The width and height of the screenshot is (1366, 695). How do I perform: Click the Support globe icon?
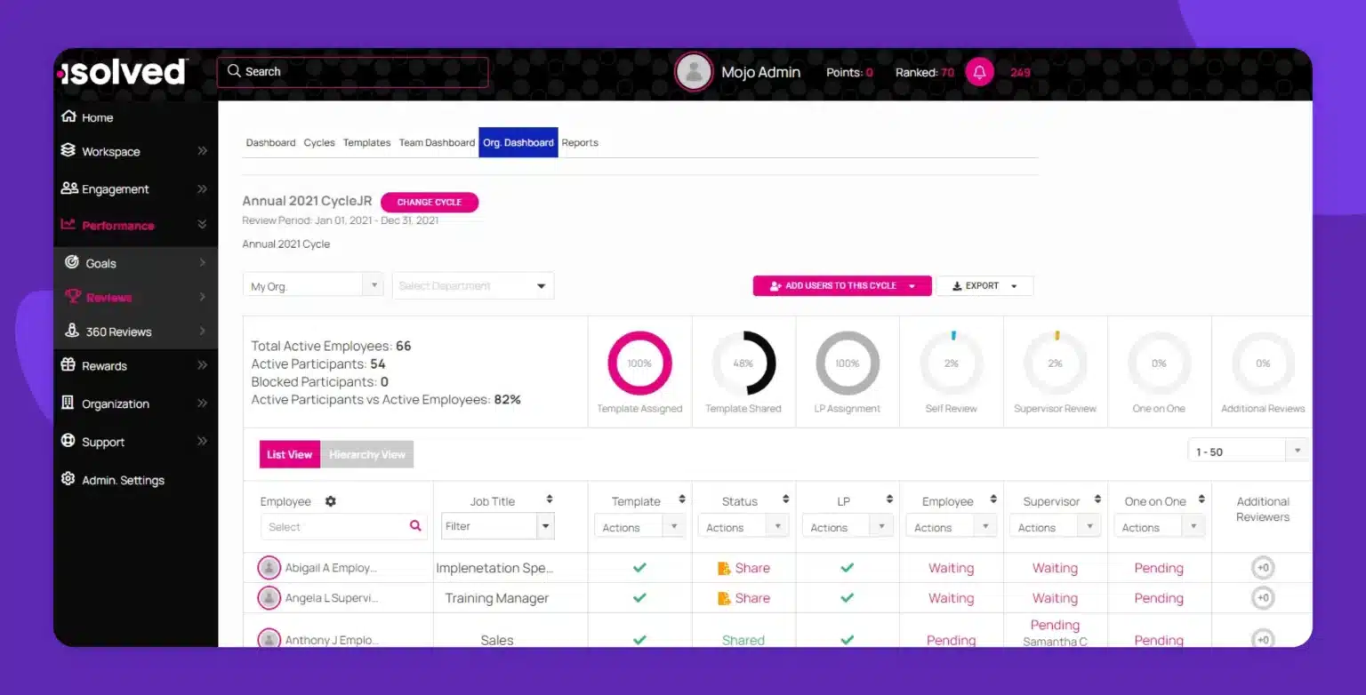pos(68,441)
